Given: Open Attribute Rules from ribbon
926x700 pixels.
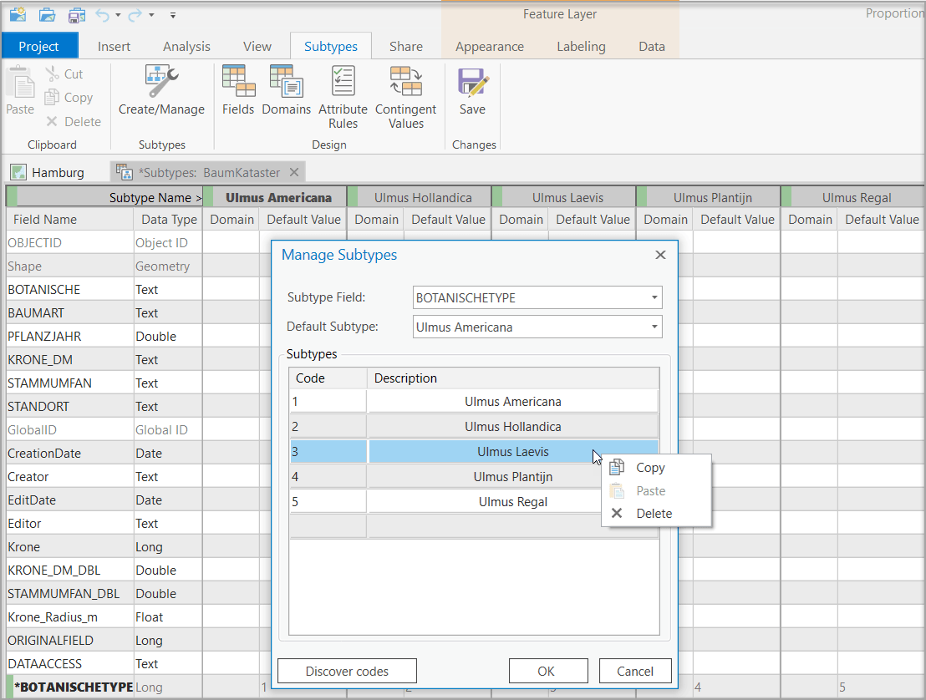Looking at the screenshot, I should 343,96.
